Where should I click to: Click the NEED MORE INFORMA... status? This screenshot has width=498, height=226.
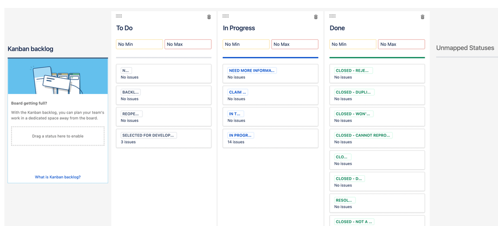(x=270, y=74)
